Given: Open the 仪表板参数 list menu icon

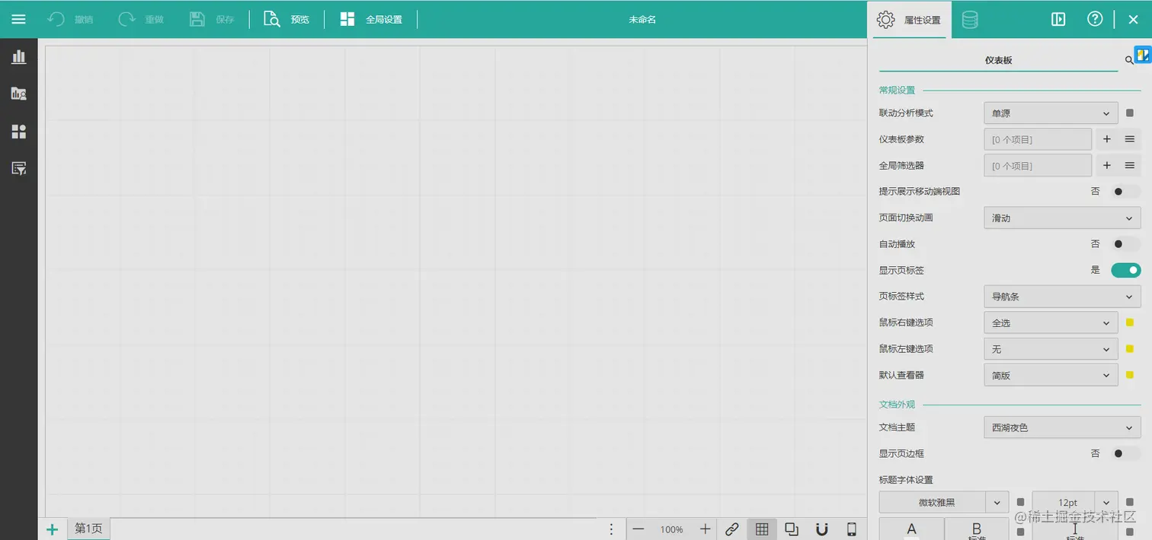Looking at the screenshot, I should pyautogui.click(x=1130, y=139).
